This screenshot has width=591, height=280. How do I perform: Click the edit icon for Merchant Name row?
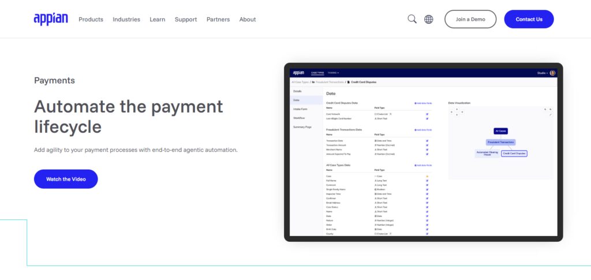coord(427,150)
